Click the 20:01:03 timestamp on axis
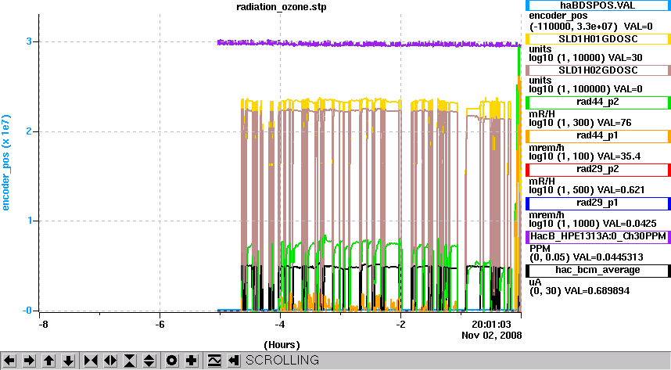671x370 pixels. 491,324
